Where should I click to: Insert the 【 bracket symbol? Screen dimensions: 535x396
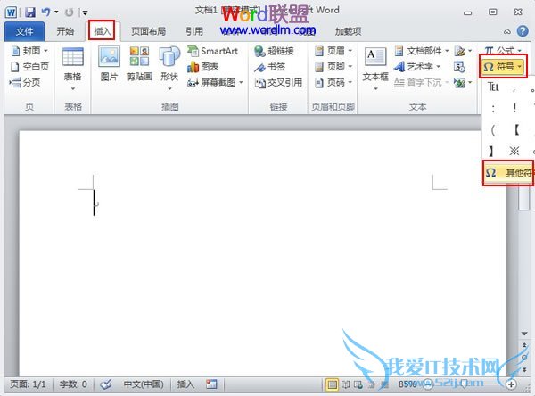[516, 129]
